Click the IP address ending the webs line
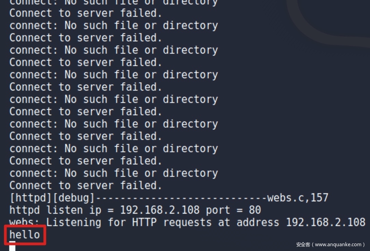Image resolution: width=370 pixels, height=251 pixels. tap(325, 222)
